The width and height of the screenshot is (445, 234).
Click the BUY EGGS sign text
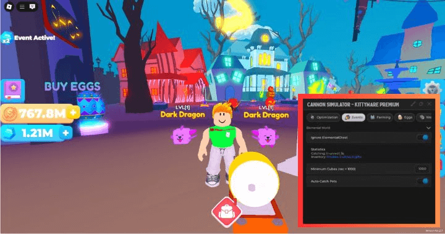coord(72,86)
